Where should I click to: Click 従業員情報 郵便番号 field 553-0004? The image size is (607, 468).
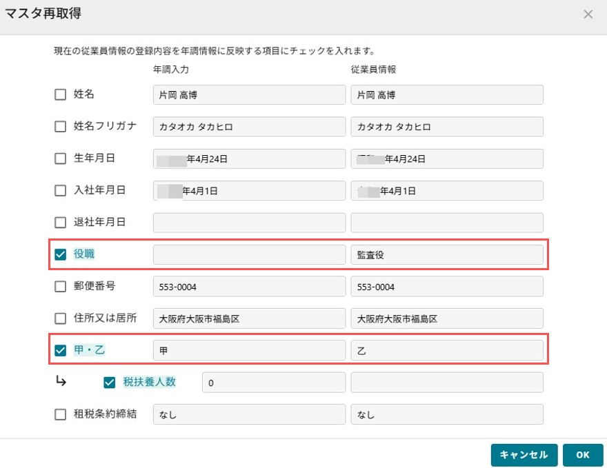coord(447,287)
